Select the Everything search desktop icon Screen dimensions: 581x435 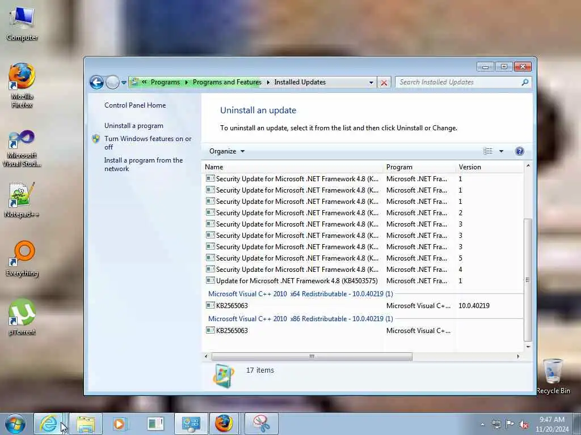click(x=22, y=258)
